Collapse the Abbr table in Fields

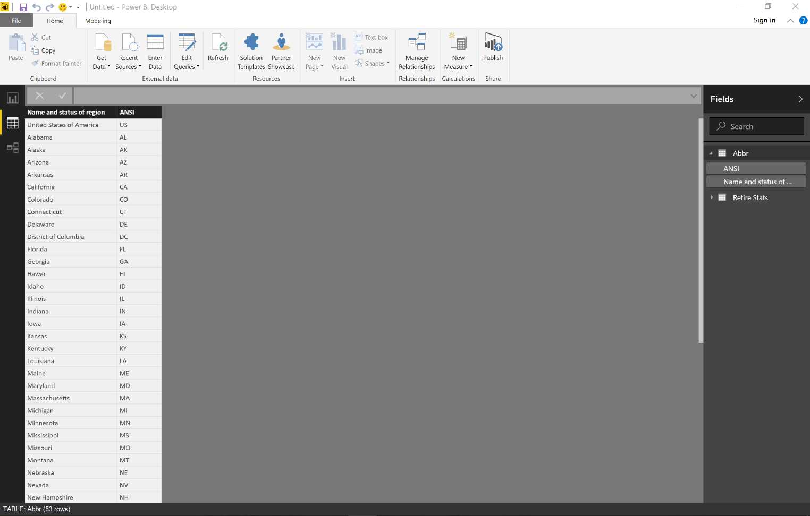click(711, 153)
